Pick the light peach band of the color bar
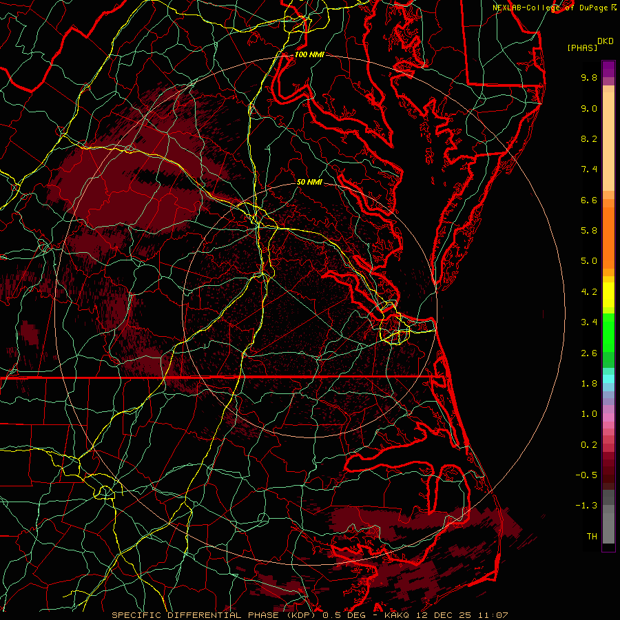This screenshot has width=620, height=620. click(608, 141)
